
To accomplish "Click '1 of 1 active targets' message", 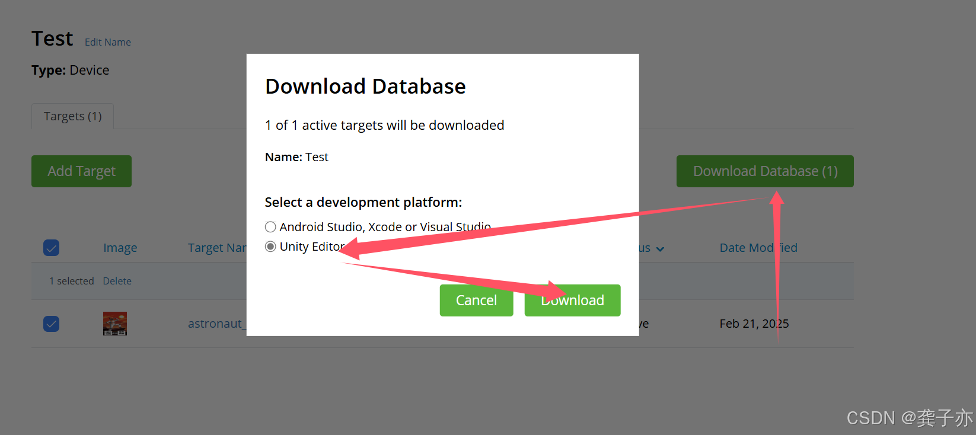I will pos(385,125).
